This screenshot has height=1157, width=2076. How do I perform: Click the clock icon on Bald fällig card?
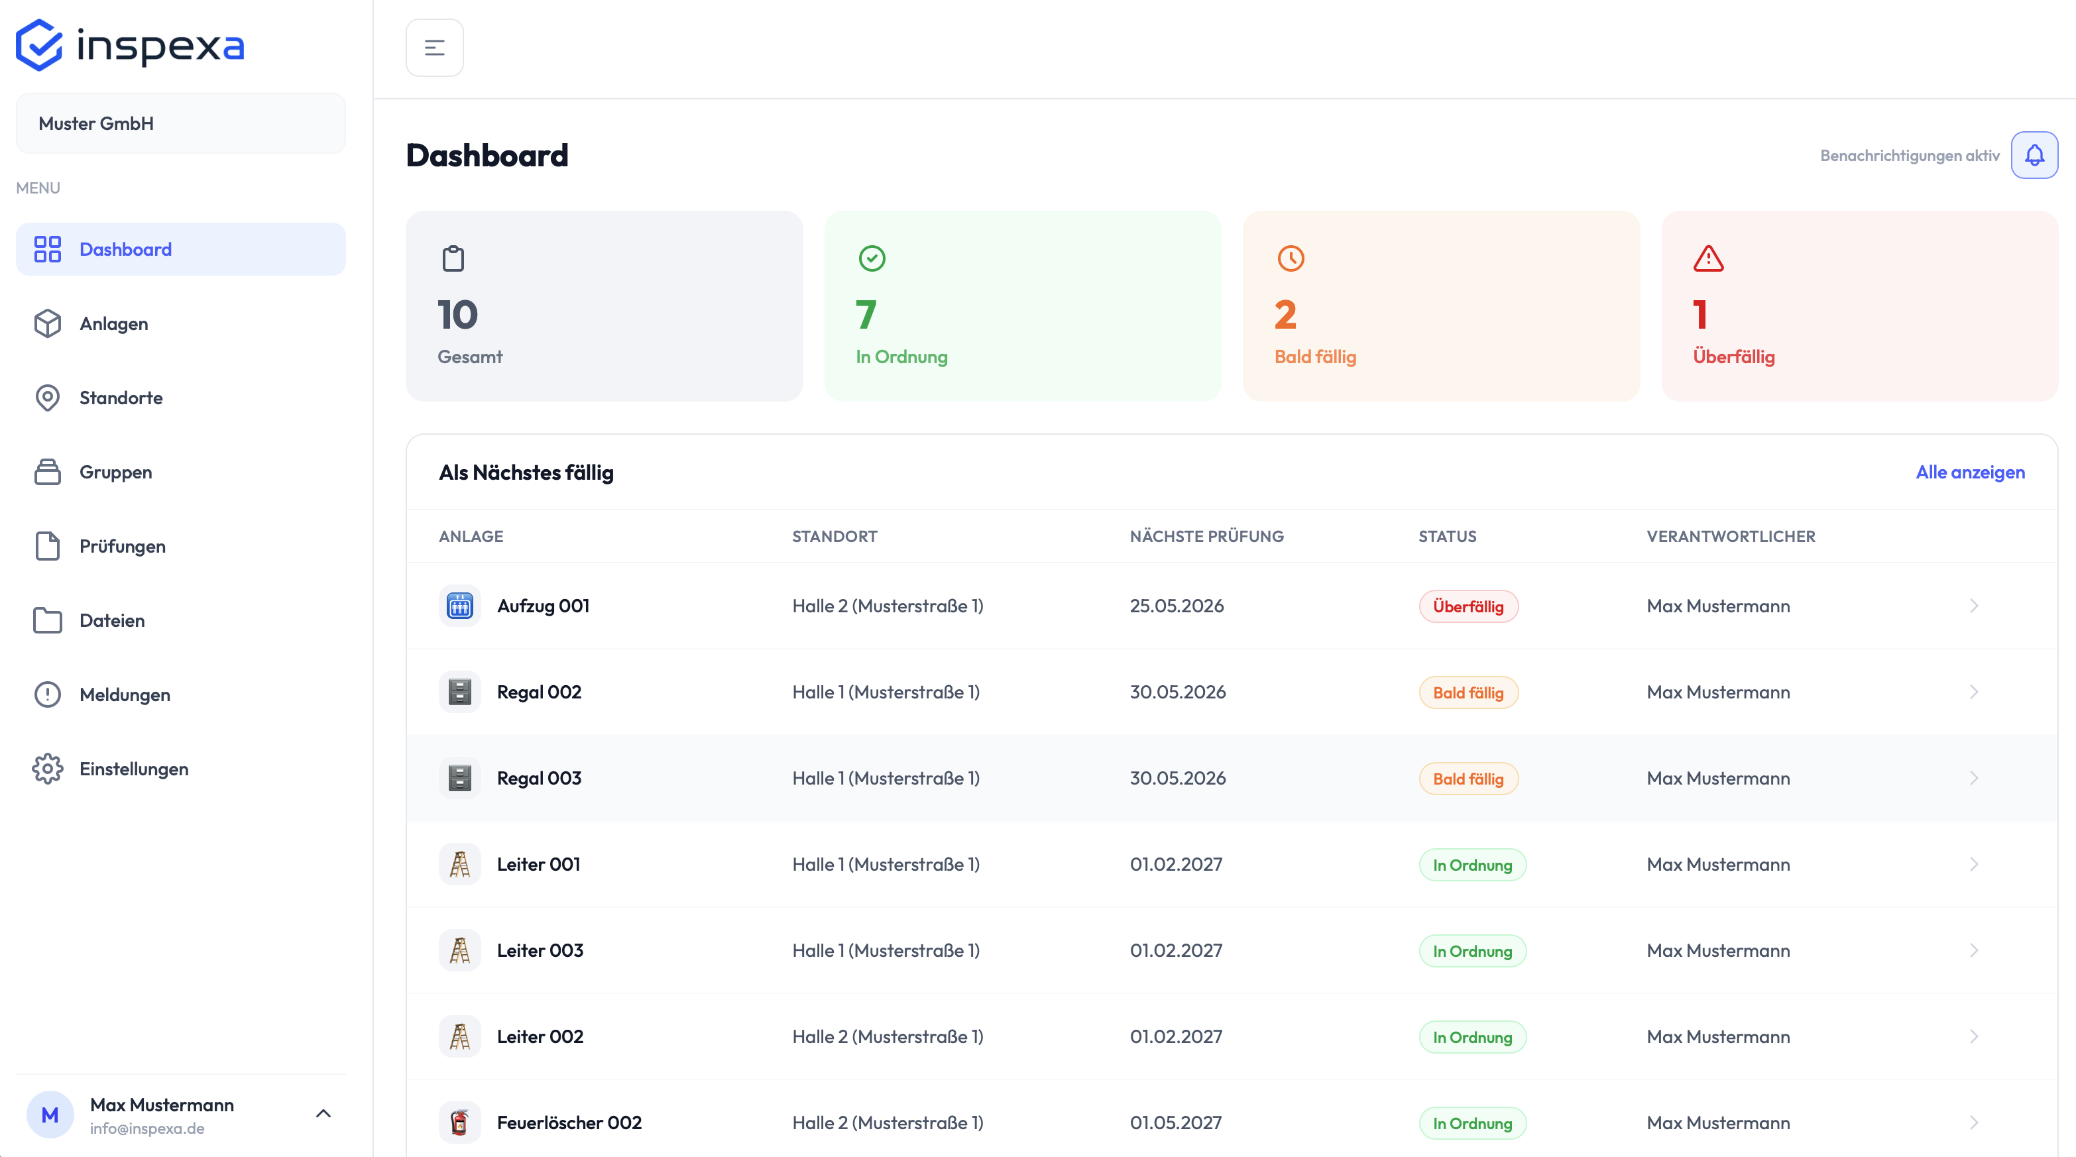click(x=1291, y=258)
